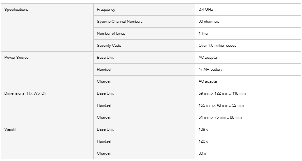Select the 139 g weight value
The image size is (302, 161).
(203, 129)
